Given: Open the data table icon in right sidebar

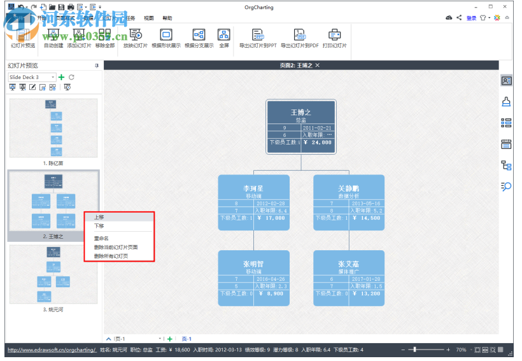Looking at the screenshot, I should (506, 144).
